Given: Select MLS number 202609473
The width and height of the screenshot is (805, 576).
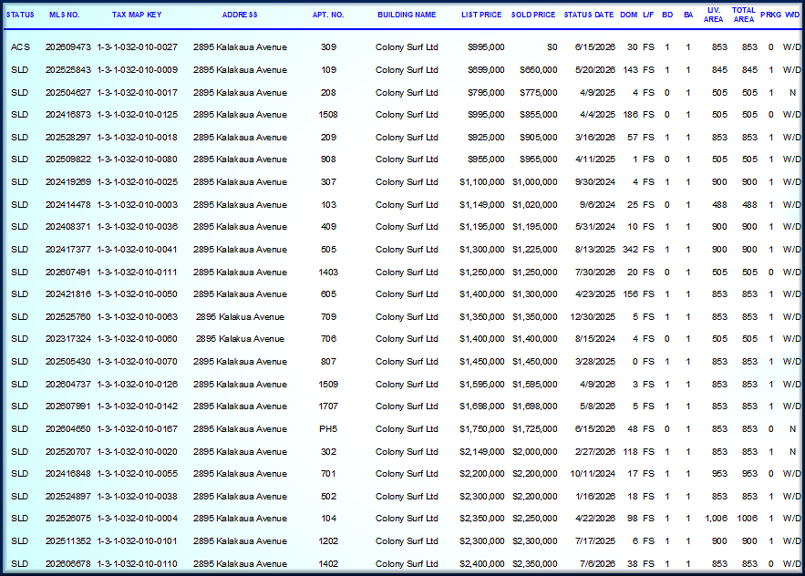Looking at the screenshot, I should (x=68, y=47).
